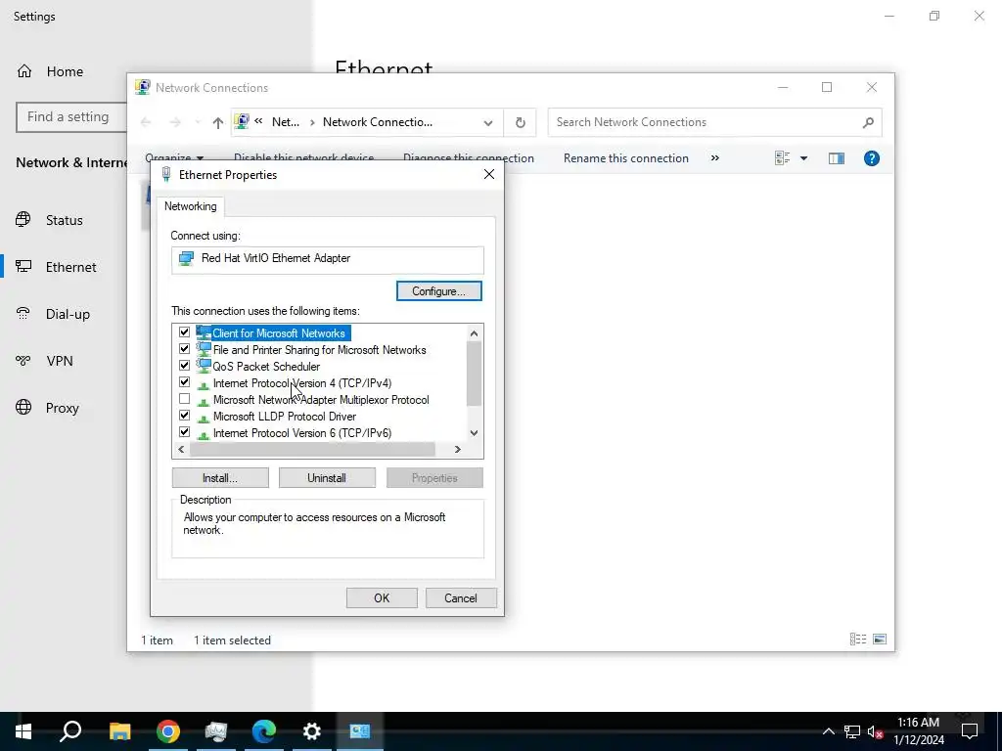Open Settings gear in taskbar

click(312, 731)
